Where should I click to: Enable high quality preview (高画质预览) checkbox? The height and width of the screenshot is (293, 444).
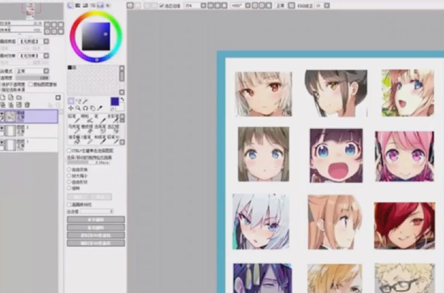click(x=69, y=204)
